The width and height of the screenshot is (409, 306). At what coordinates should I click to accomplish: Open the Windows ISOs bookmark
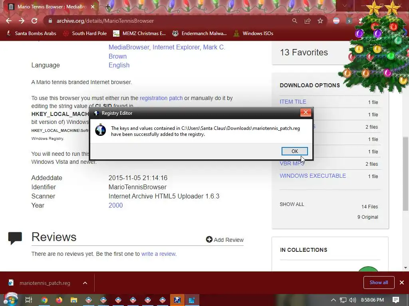(x=253, y=33)
